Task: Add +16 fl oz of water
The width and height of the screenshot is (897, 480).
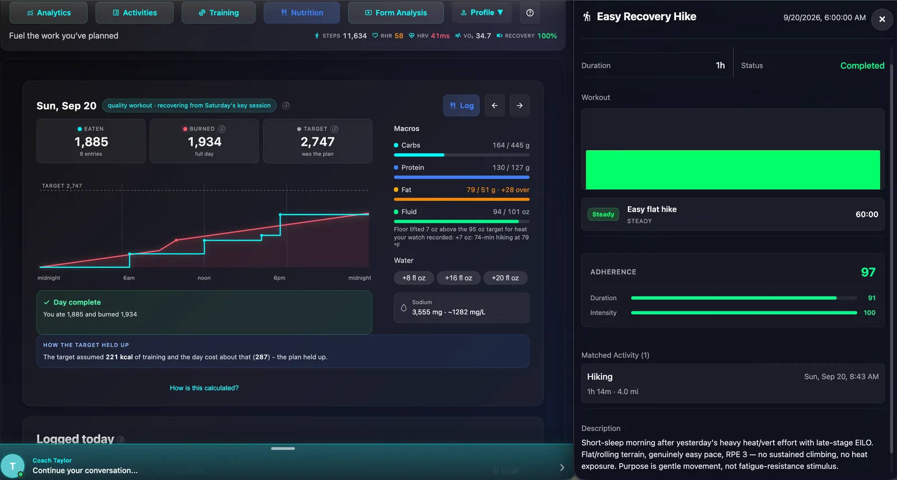Action: (459, 278)
